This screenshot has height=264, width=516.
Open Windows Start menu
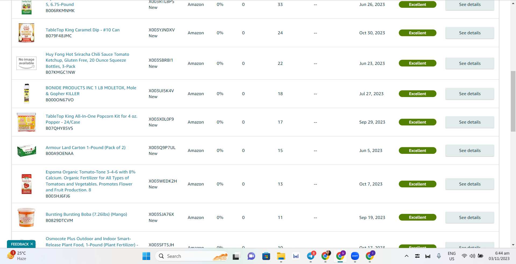click(146, 256)
